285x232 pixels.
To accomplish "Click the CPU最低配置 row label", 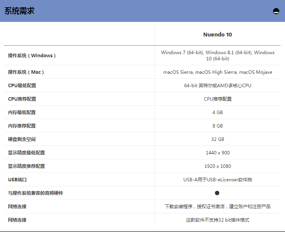I will tap(22, 86).
